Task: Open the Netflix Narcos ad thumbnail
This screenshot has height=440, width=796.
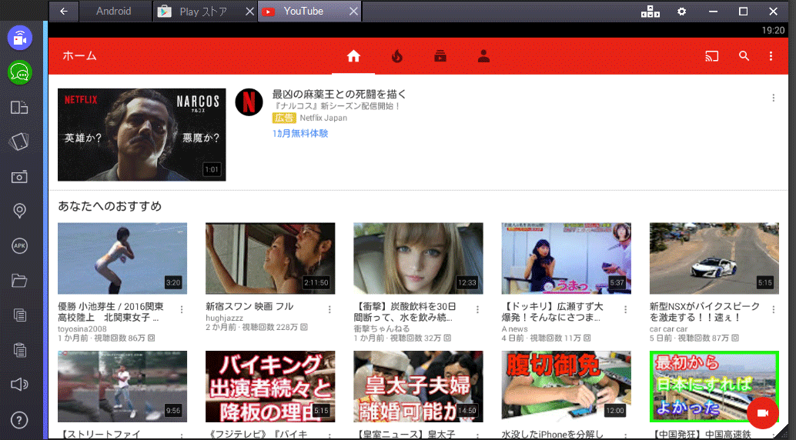Action: tap(142, 135)
